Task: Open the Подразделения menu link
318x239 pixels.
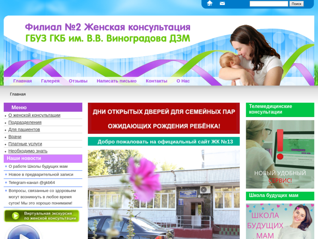Action: [x=25, y=122]
